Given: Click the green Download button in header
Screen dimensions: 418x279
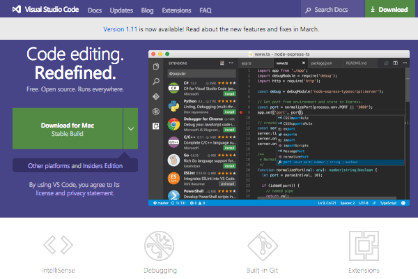Looking at the screenshot, I should pos(389,9).
